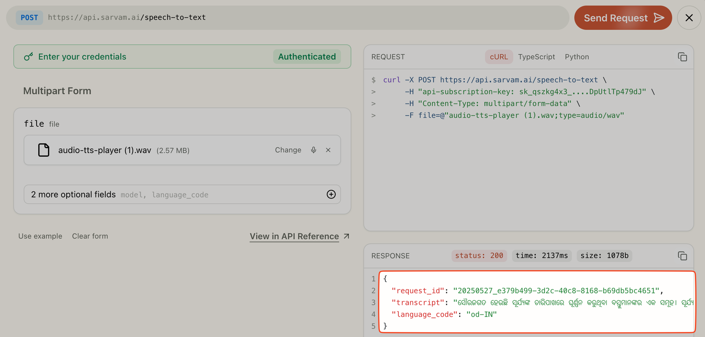The image size is (705, 337).
Task: Change the uploaded audio file
Action: click(x=288, y=150)
